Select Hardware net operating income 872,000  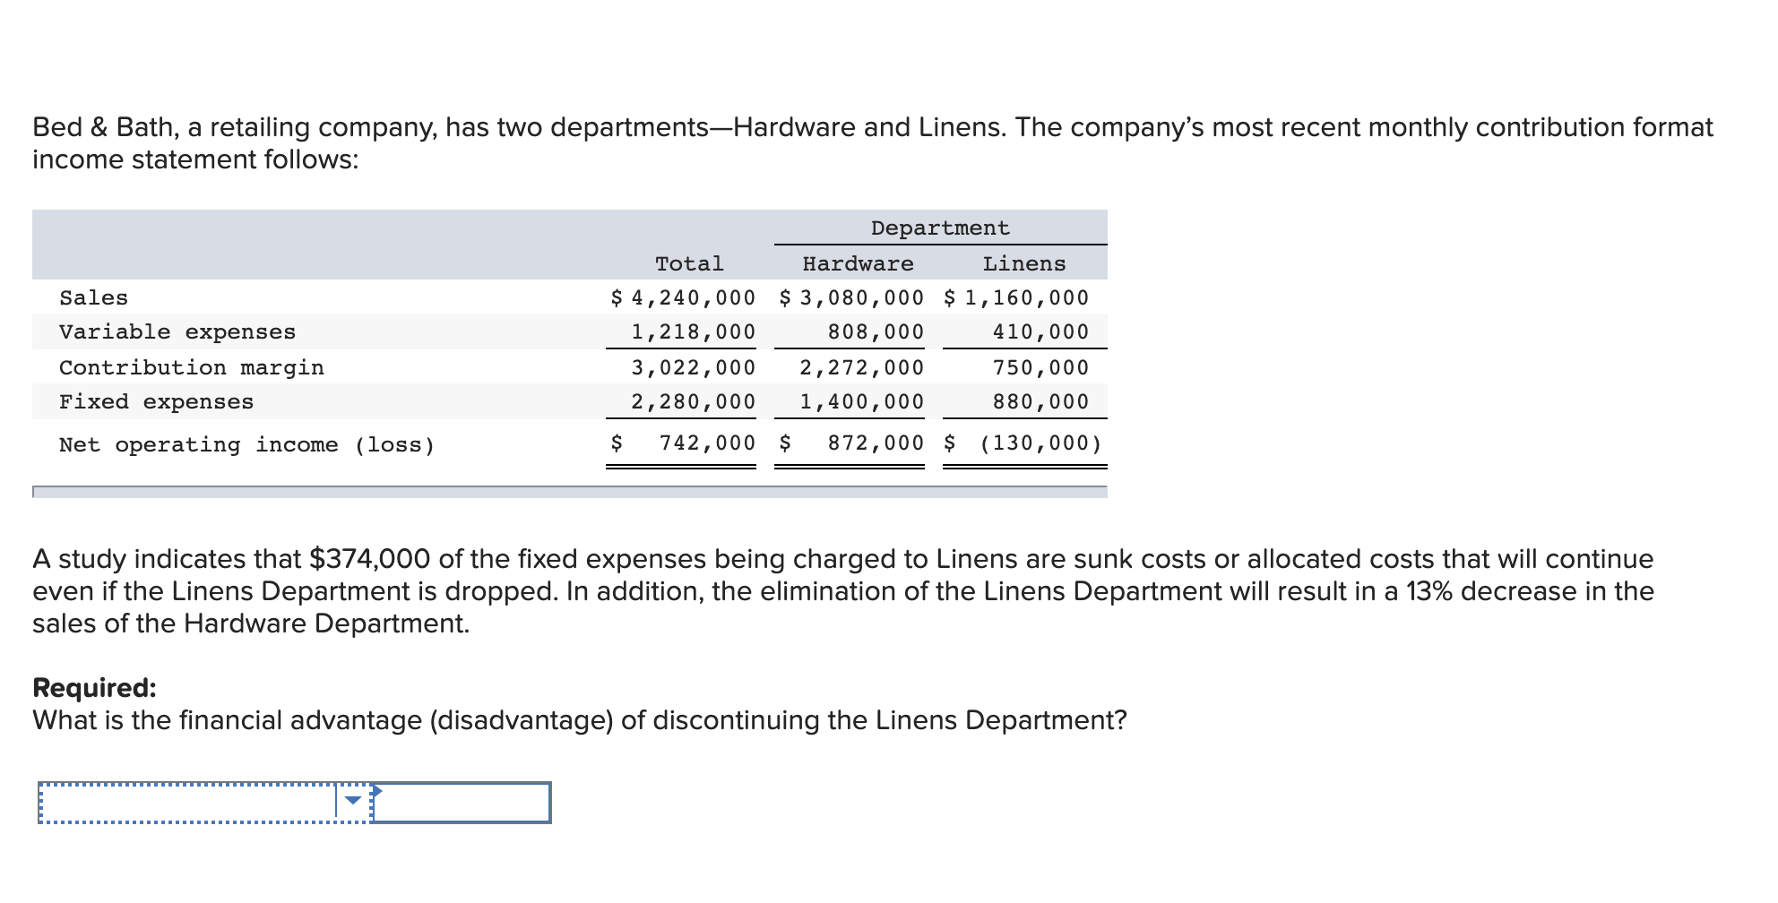tap(851, 443)
